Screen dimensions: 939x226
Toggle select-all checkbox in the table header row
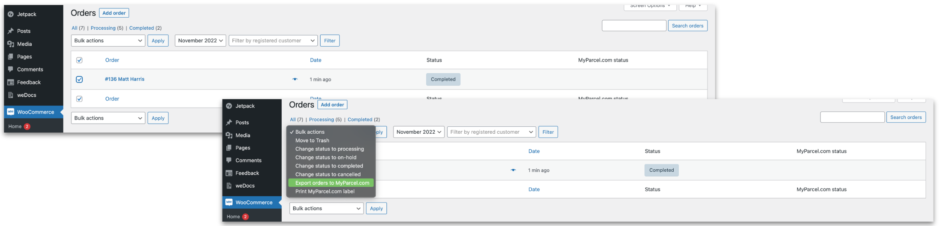pyautogui.click(x=79, y=60)
